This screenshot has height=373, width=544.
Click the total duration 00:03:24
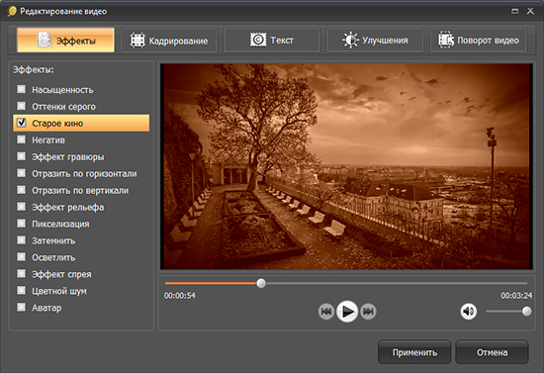(516, 296)
